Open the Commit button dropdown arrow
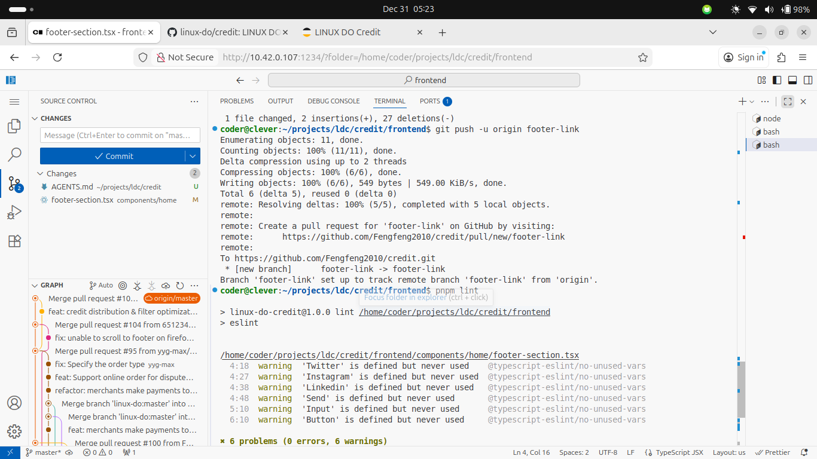This screenshot has height=459, width=817. pyautogui.click(x=193, y=156)
